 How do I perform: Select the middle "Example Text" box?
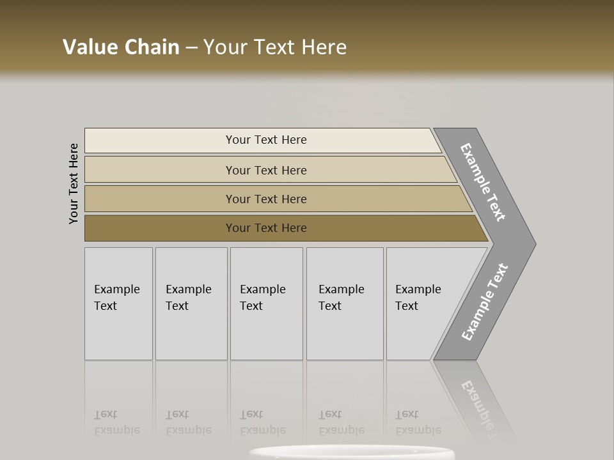click(266, 303)
